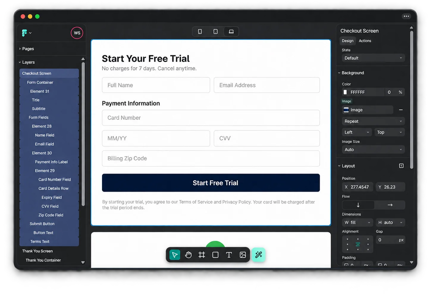Select the CVV Field layer

click(x=49, y=206)
